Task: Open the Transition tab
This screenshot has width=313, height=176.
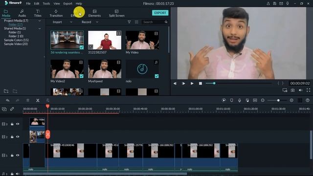Action: [x=56, y=13]
